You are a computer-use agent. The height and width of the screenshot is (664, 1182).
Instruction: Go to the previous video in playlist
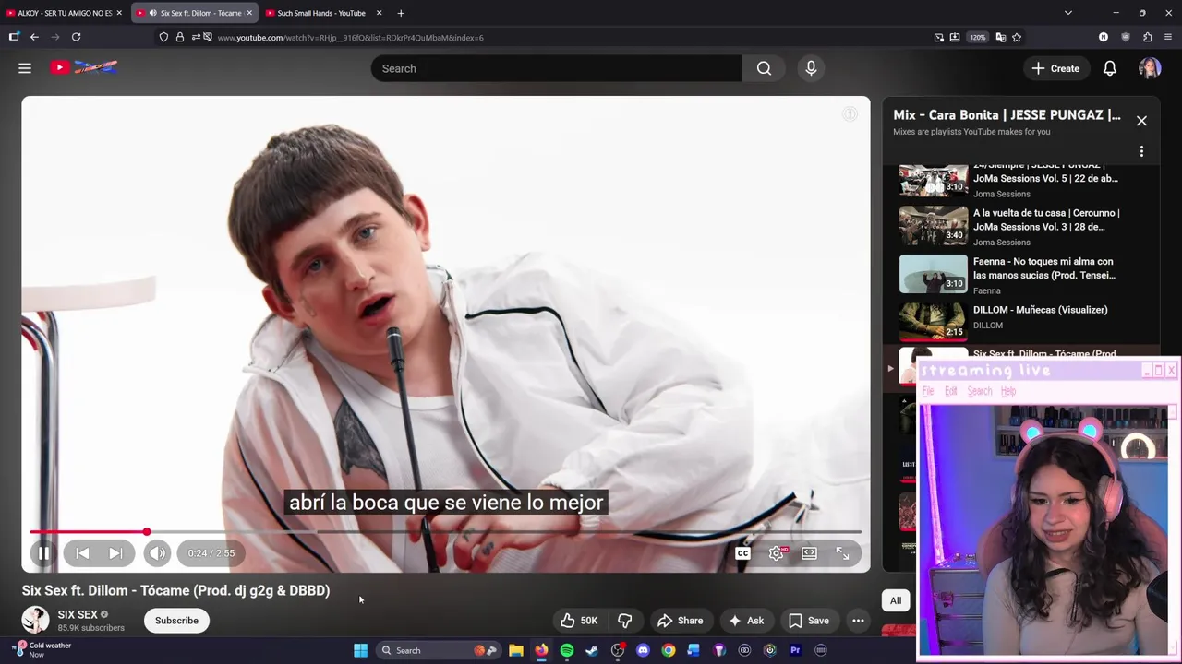pos(82,553)
